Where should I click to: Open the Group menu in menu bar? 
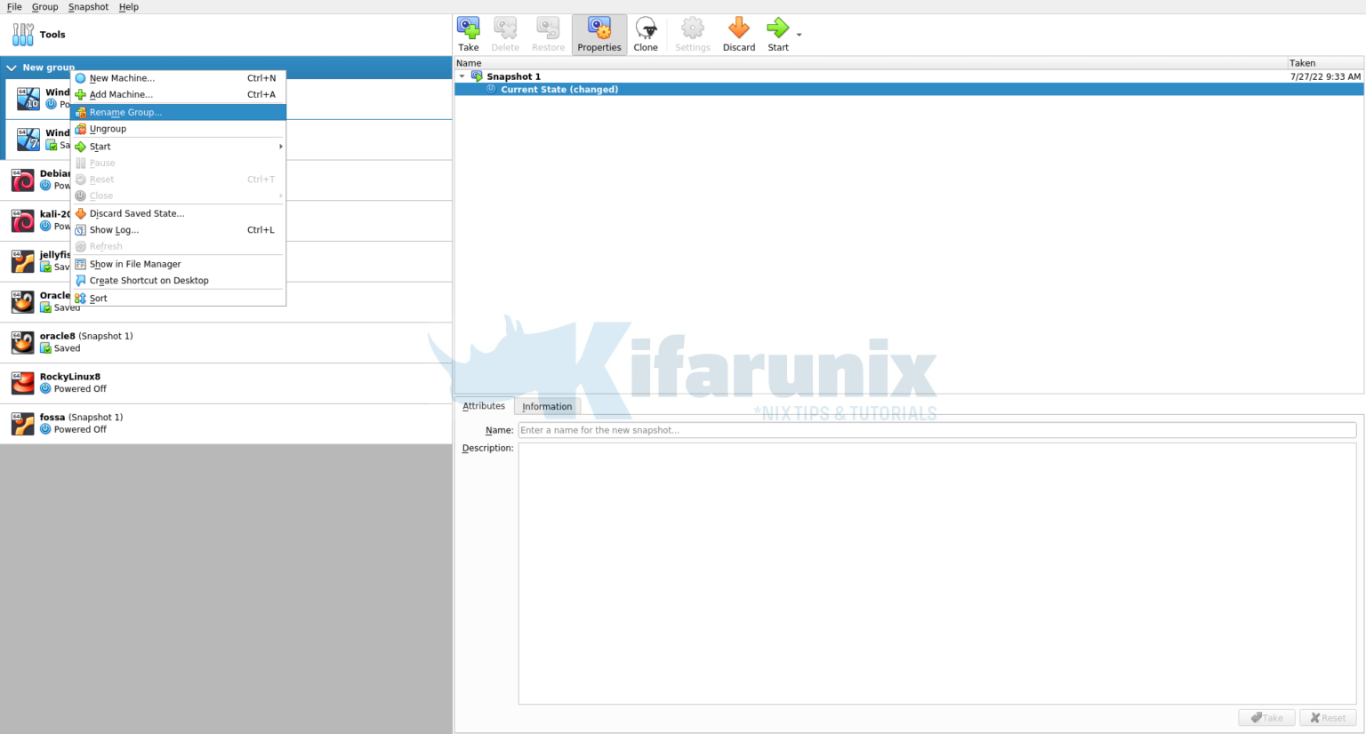point(44,6)
